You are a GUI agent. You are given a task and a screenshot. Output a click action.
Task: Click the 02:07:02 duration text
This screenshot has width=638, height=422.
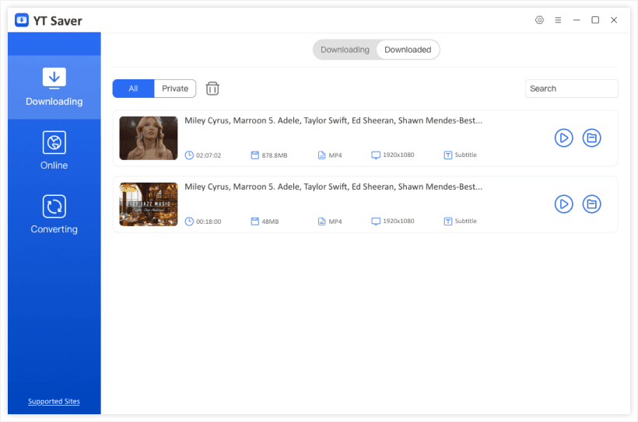[x=209, y=155]
